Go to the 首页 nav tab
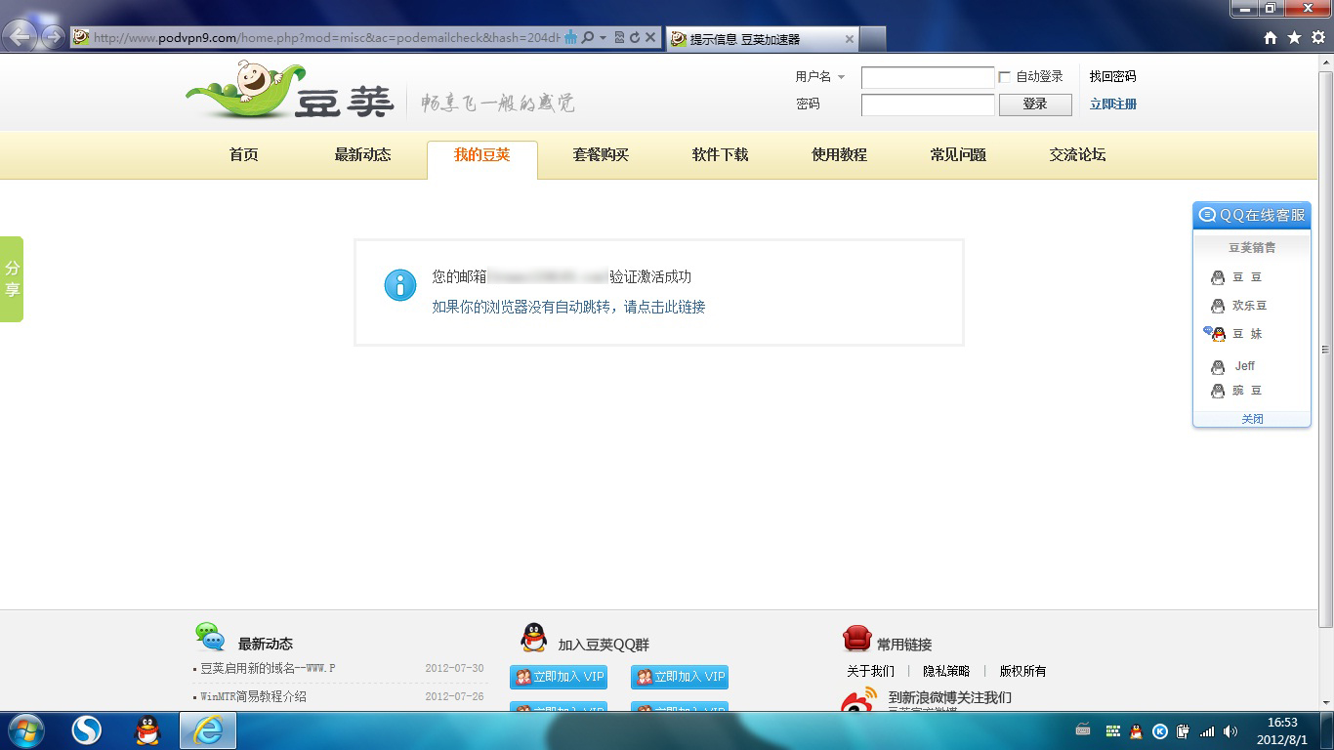 pyautogui.click(x=244, y=155)
